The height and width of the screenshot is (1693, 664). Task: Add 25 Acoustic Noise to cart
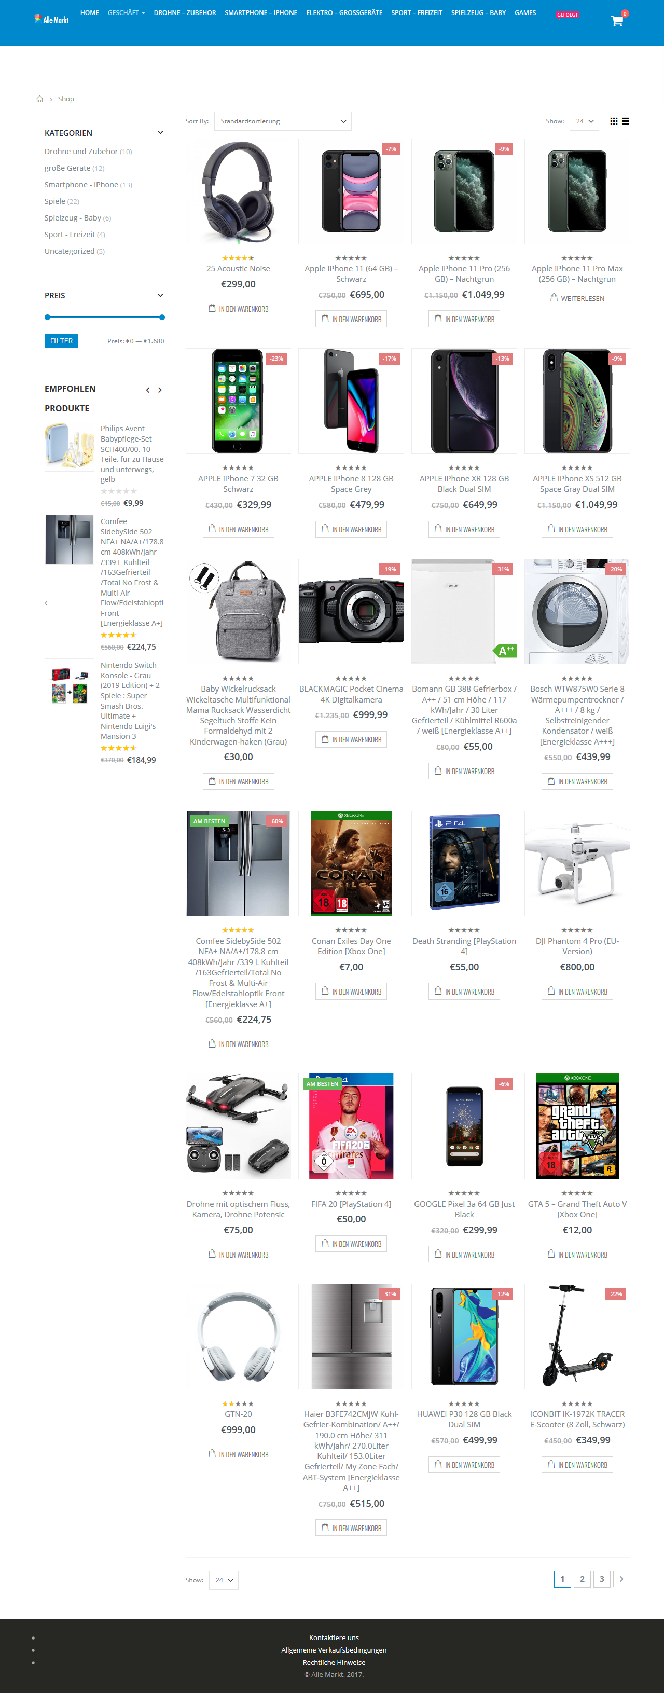[239, 309]
